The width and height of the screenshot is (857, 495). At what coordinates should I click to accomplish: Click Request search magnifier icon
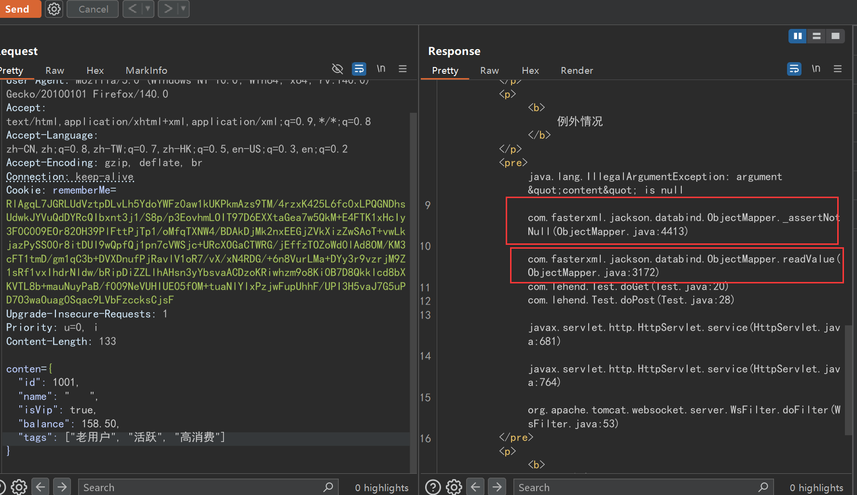tap(328, 487)
